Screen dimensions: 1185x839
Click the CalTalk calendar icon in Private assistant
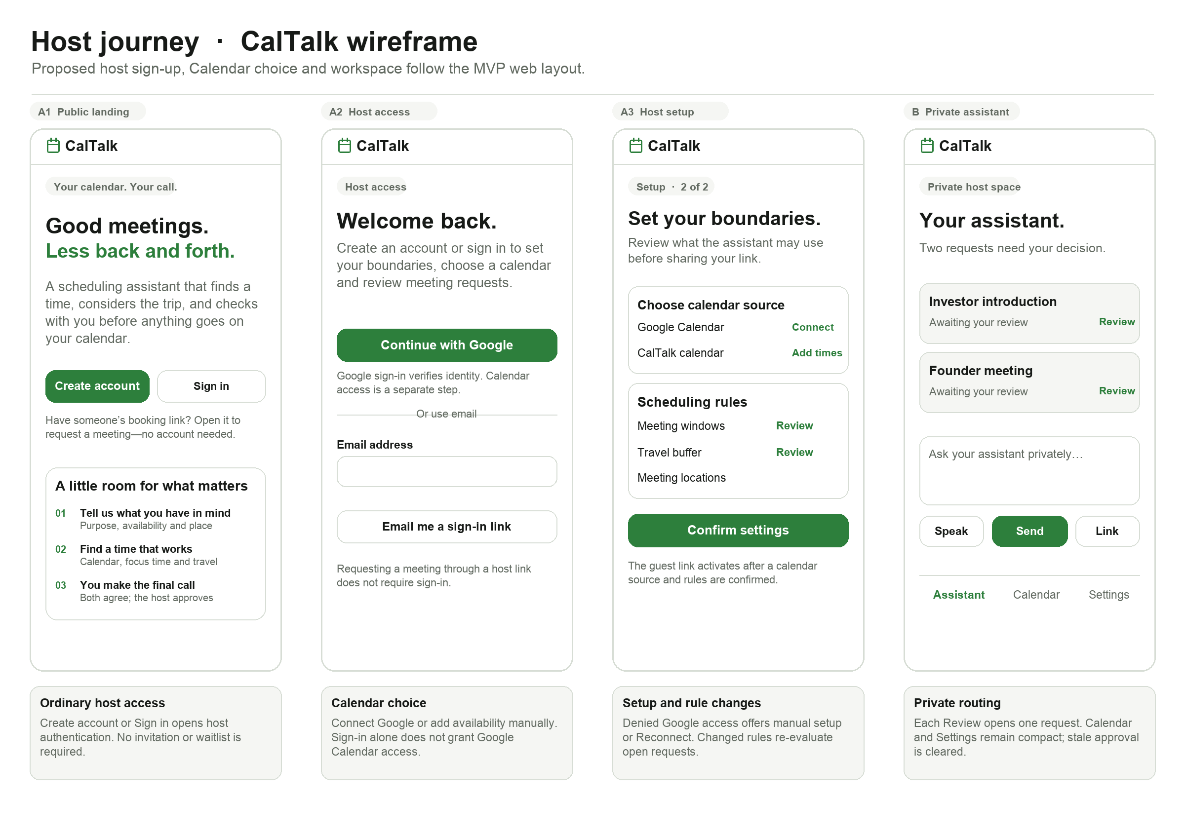[926, 146]
